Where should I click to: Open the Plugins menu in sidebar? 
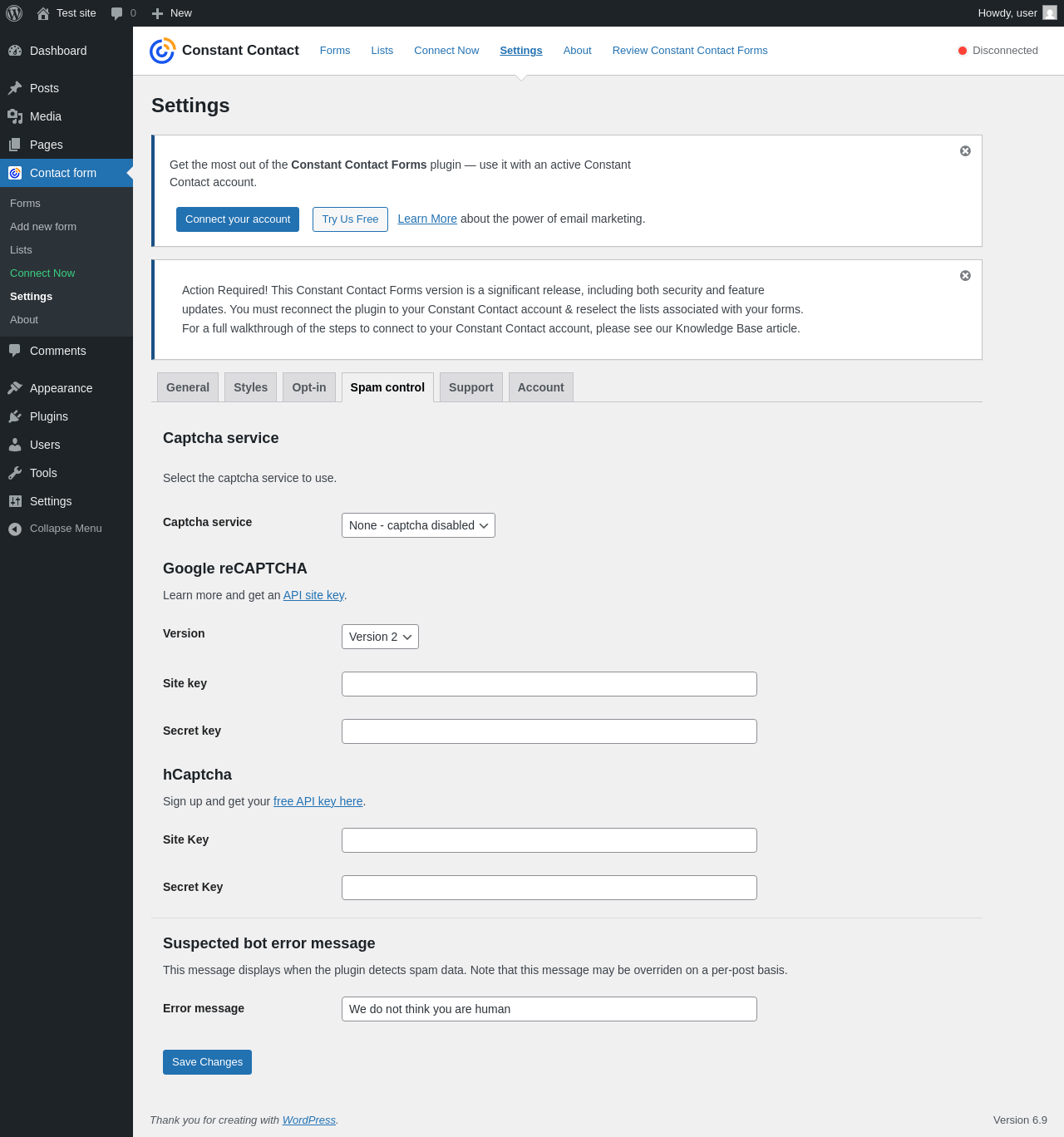click(x=49, y=416)
